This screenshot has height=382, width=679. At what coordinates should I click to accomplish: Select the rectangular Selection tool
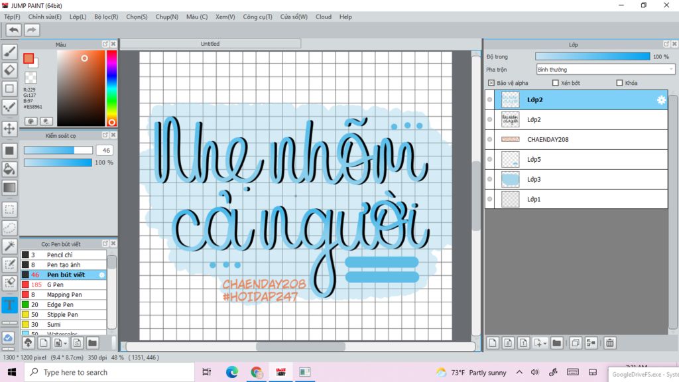9,210
